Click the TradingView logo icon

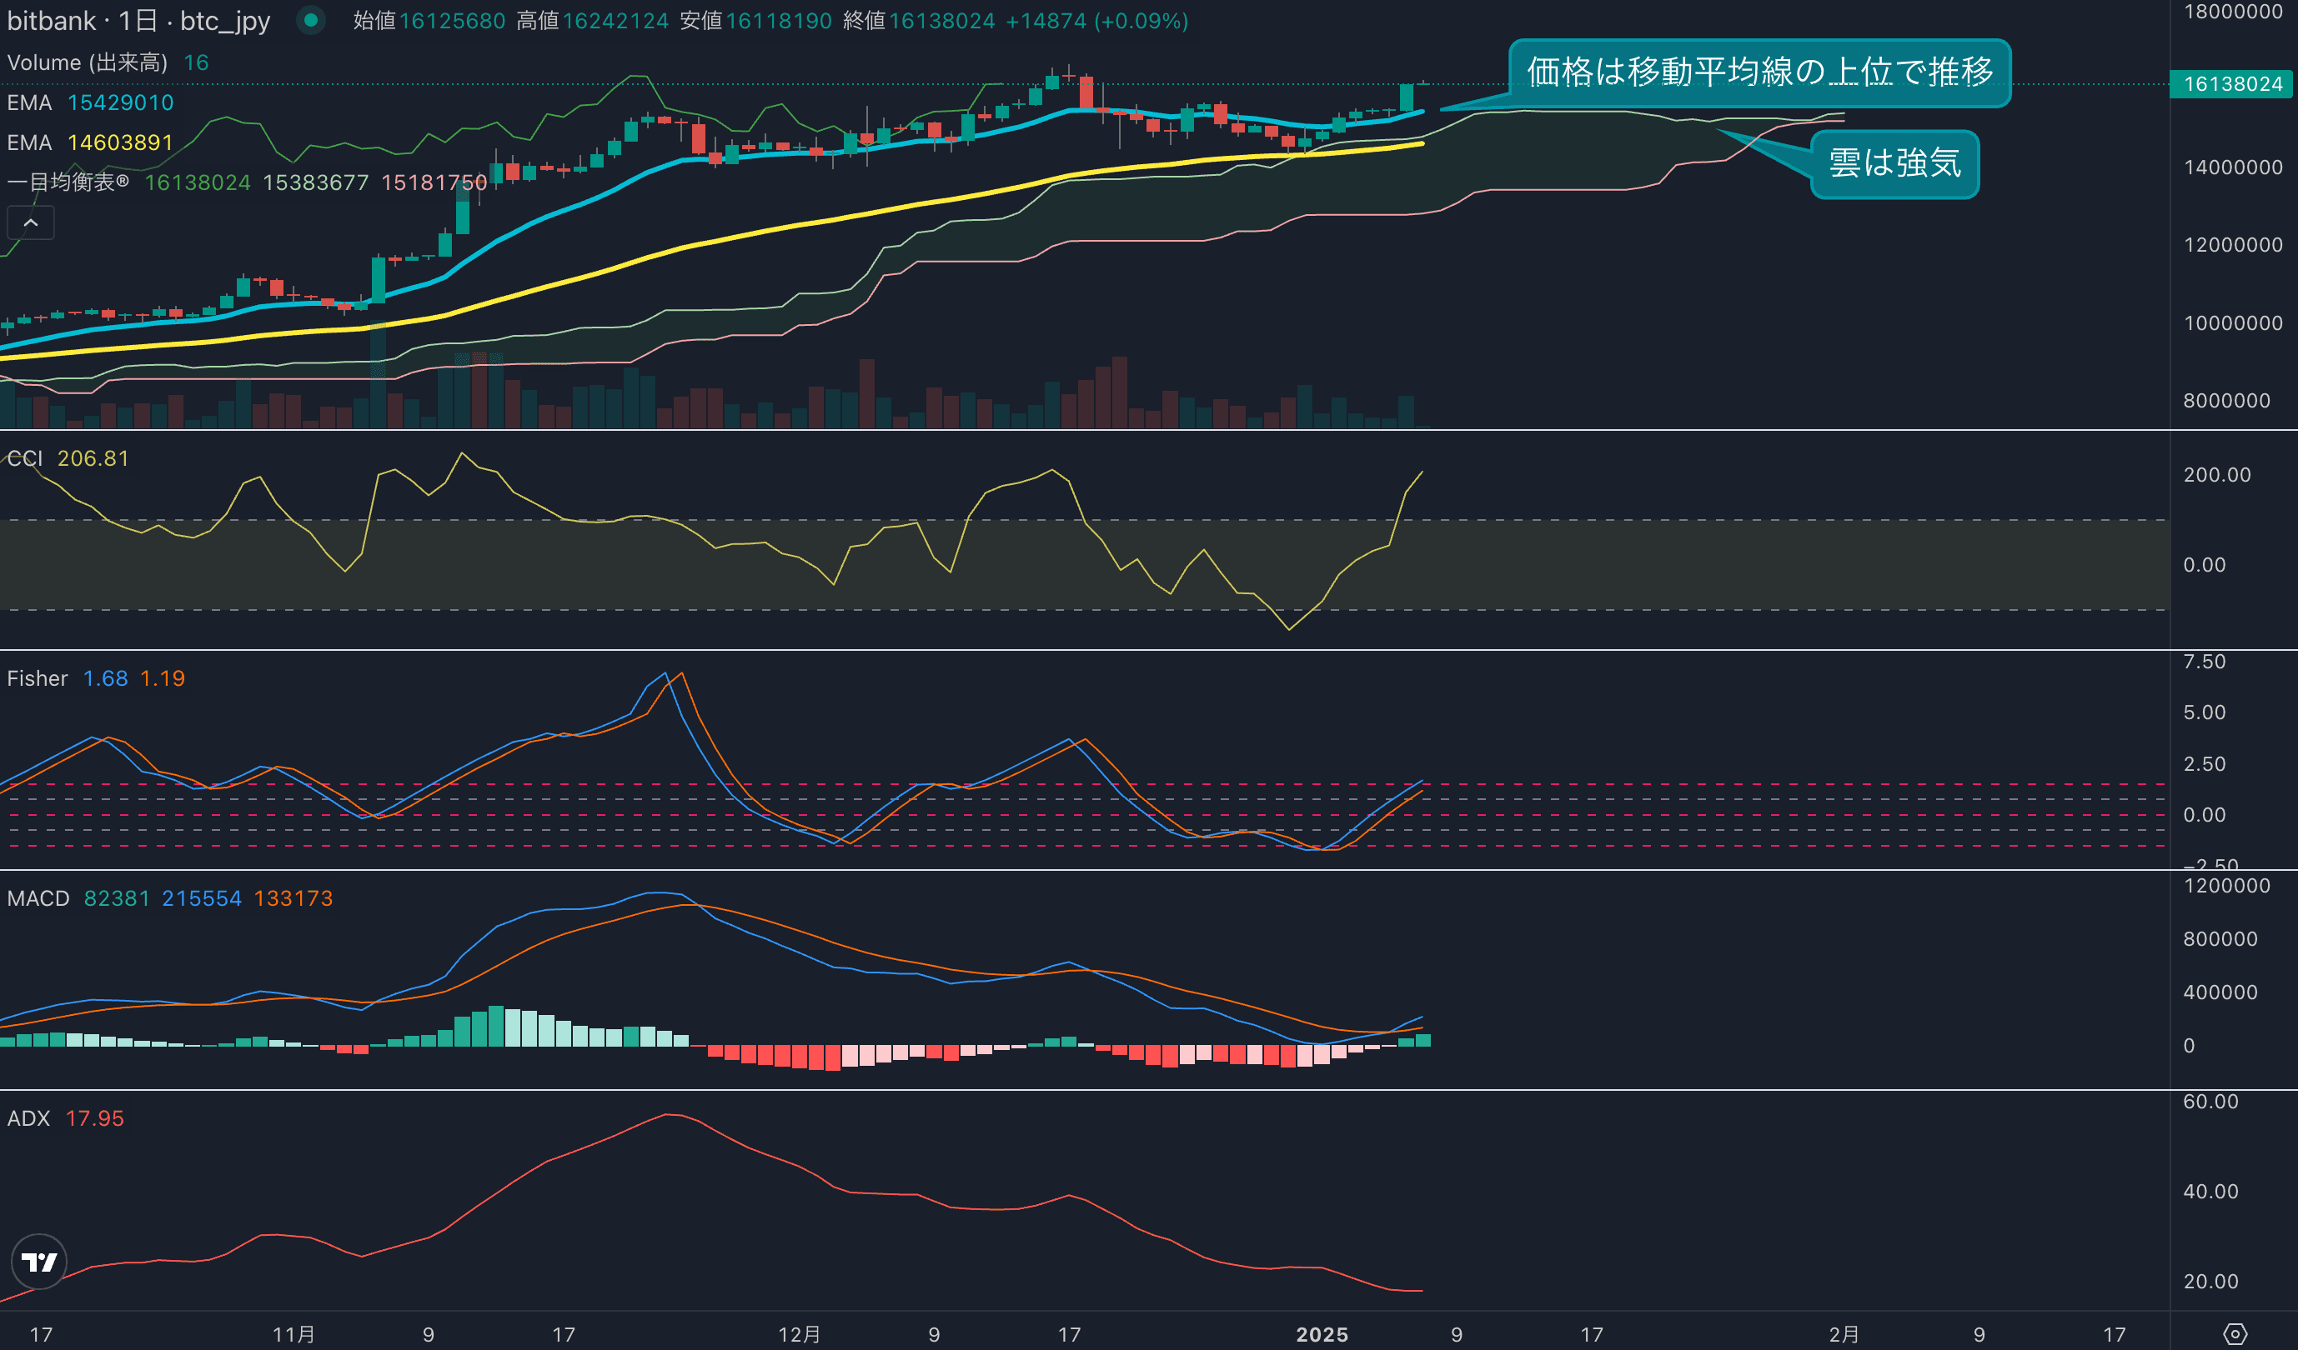point(38,1262)
